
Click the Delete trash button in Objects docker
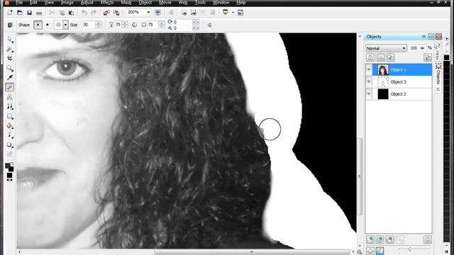click(427, 239)
